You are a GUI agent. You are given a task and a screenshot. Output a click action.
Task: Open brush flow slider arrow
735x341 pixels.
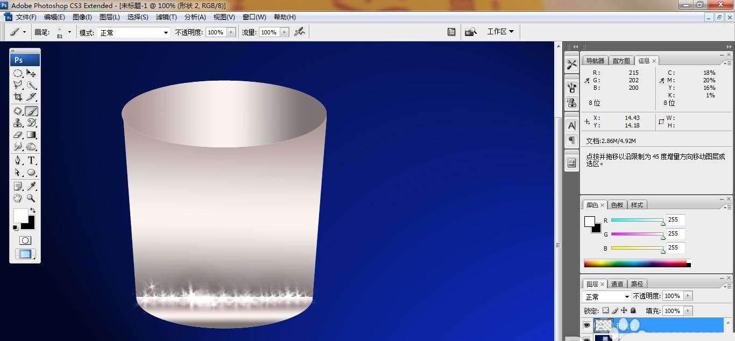coord(285,32)
